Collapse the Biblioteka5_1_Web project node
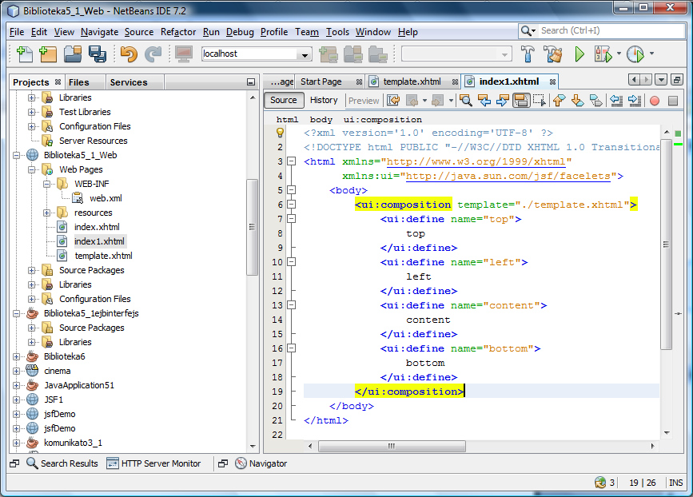The width and height of the screenshot is (693, 497). click(16, 155)
